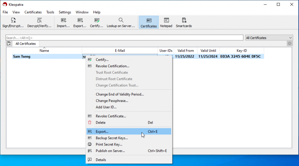Choose Backup Secret Keys... option

[x=129, y=138]
